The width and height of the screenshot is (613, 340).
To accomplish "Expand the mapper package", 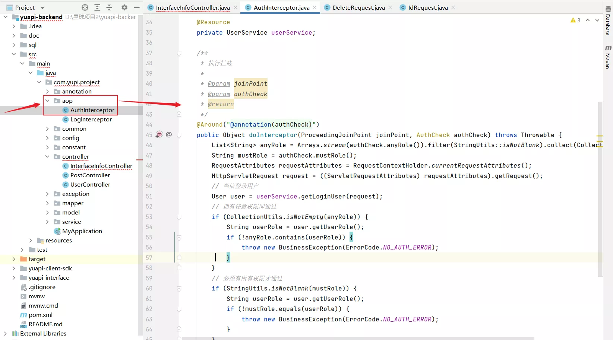I will click(47, 203).
